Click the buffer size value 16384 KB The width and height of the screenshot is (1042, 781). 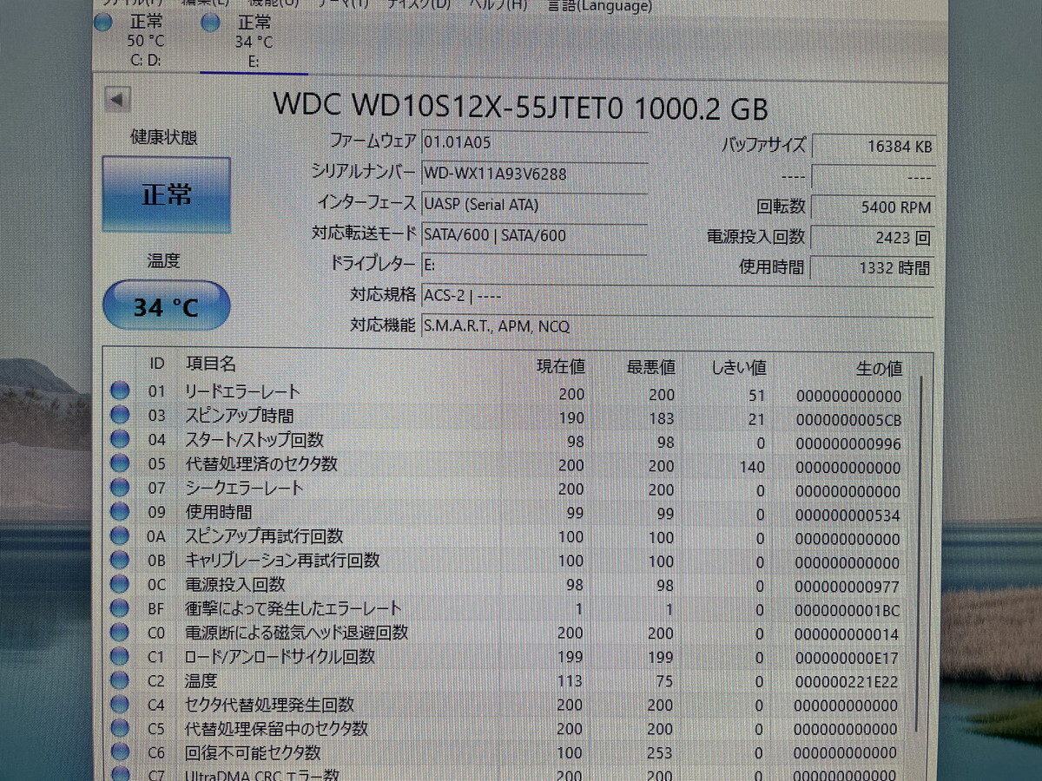tap(874, 147)
